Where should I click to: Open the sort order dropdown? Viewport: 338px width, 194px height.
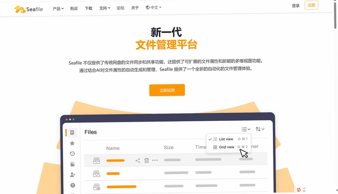click(260, 129)
